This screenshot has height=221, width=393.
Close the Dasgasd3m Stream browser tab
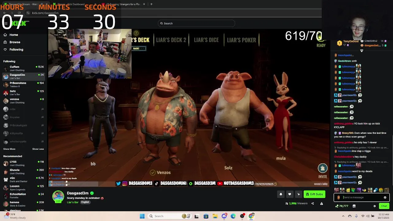(47, 4)
